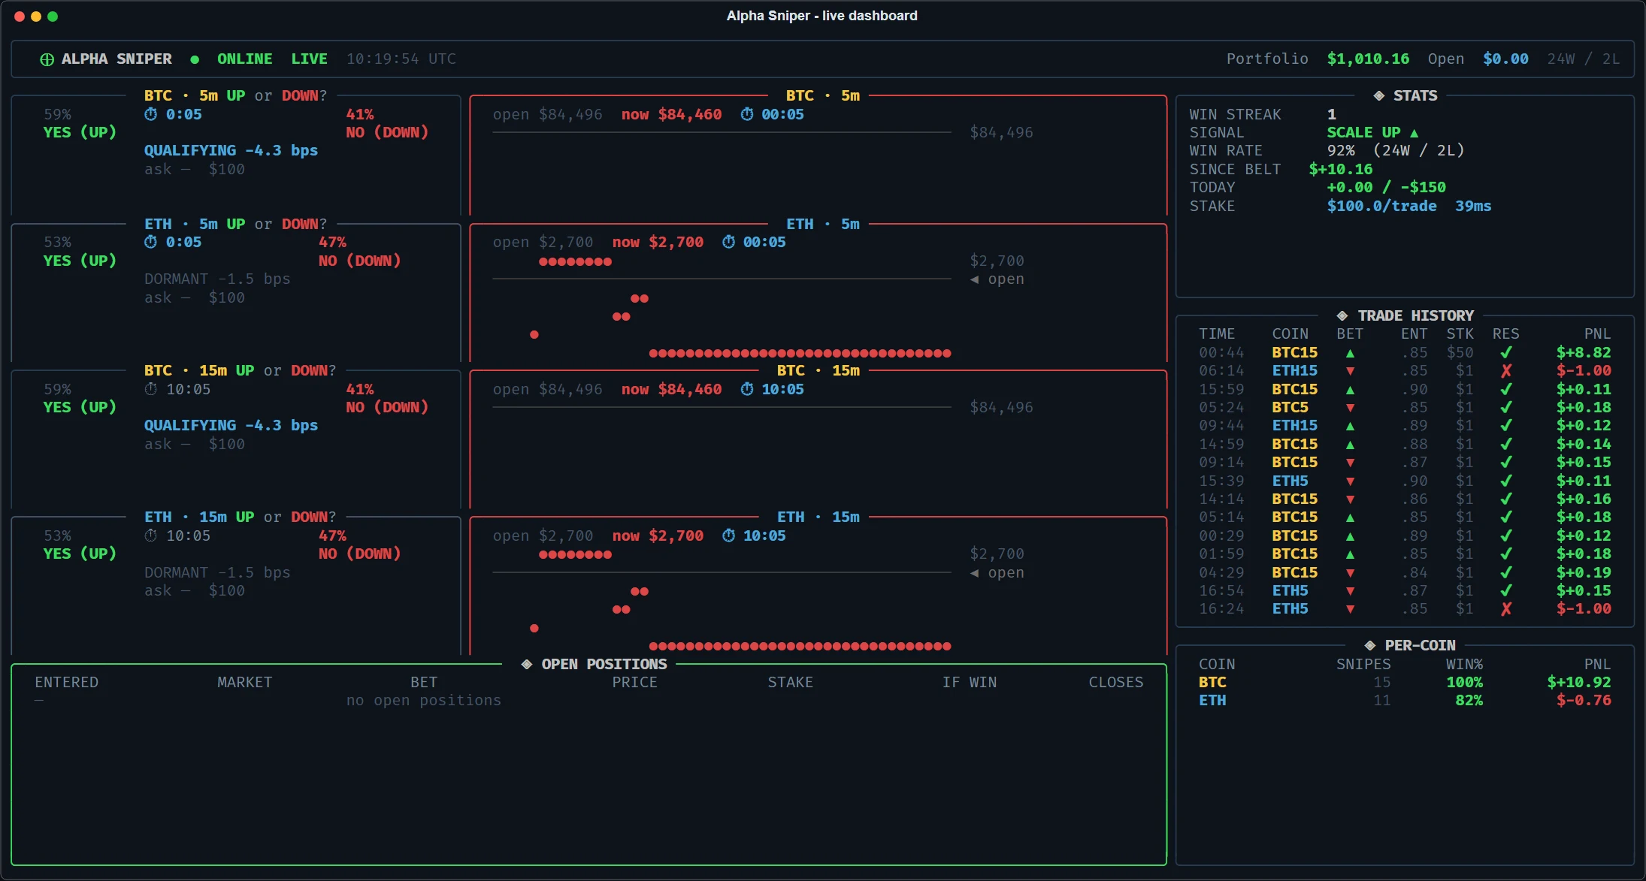
Task: Click the Open value $0.00 in header
Action: (x=1505, y=59)
